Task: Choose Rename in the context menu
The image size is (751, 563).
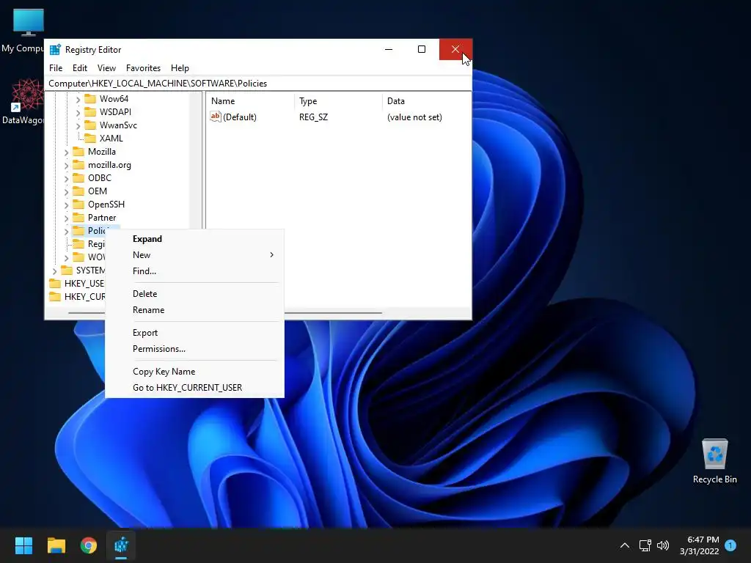Action: pyautogui.click(x=194, y=310)
